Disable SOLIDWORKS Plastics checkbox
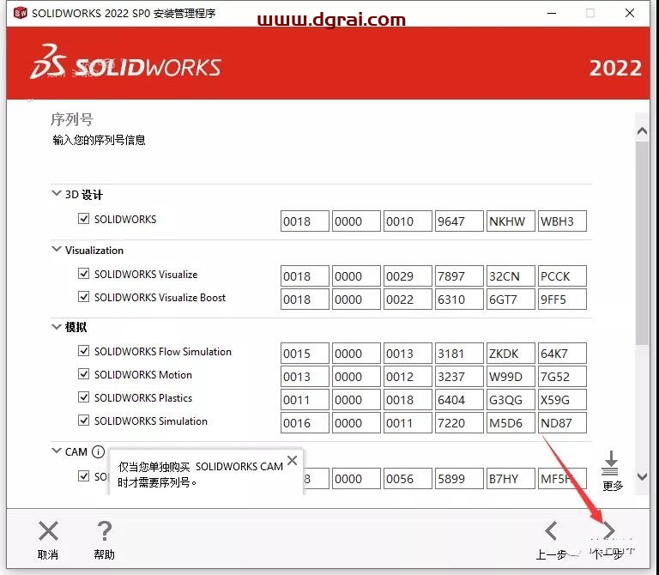Image resolution: width=659 pixels, height=575 pixels. coord(83,397)
